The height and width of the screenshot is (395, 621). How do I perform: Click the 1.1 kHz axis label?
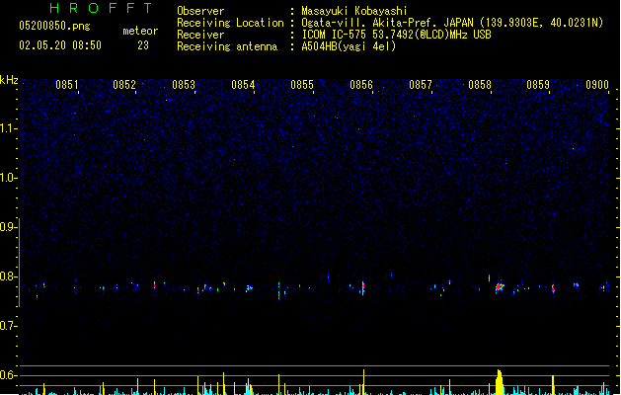[x=7, y=128]
